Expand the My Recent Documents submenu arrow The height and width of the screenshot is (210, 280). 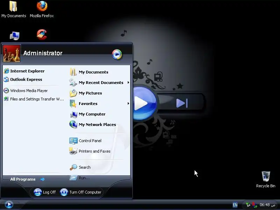click(128, 83)
